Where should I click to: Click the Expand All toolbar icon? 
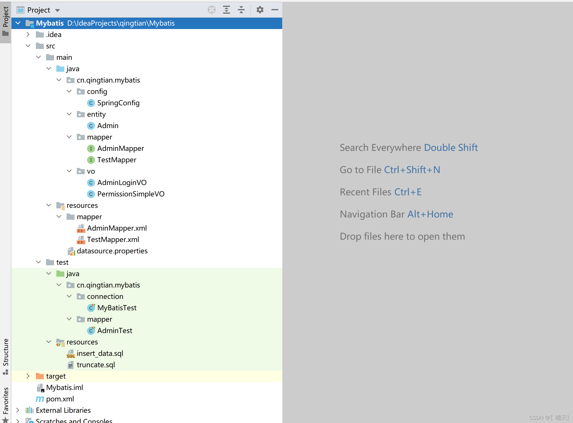226,10
